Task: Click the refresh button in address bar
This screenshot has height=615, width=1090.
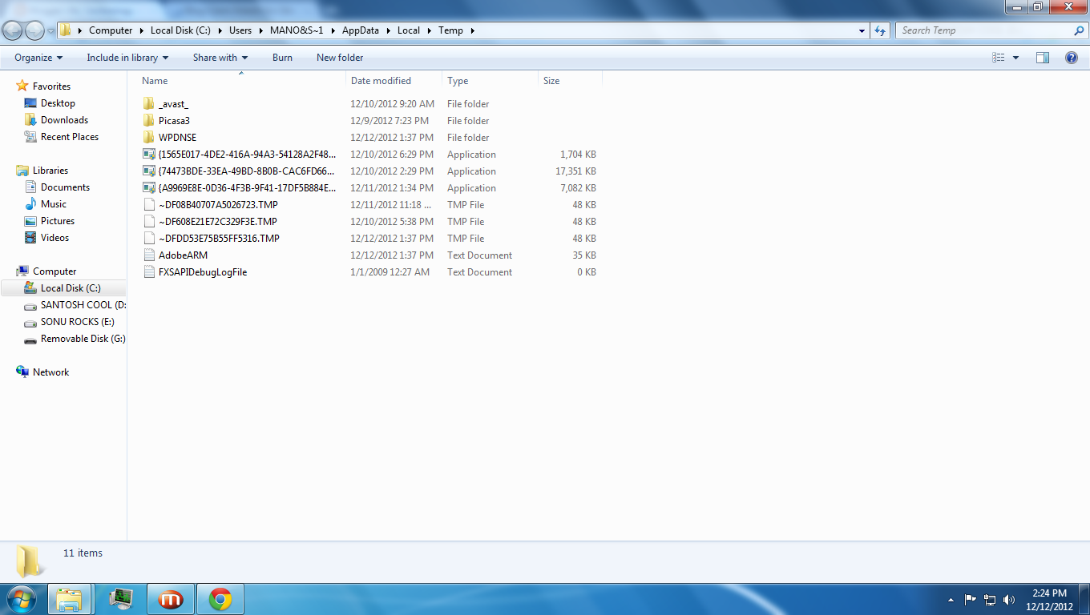Action: [x=880, y=30]
